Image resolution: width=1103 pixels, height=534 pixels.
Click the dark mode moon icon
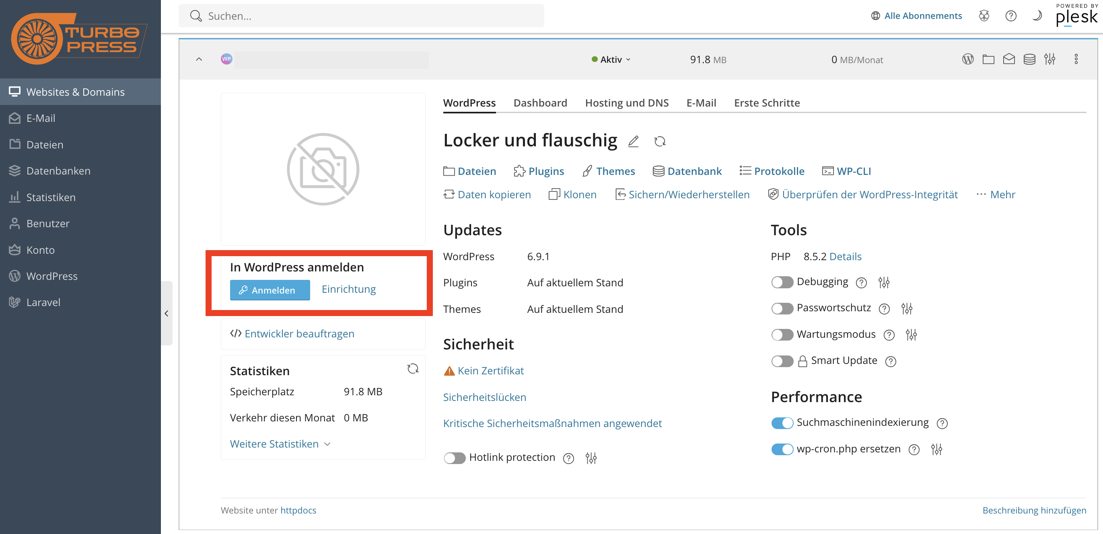(x=1037, y=16)
